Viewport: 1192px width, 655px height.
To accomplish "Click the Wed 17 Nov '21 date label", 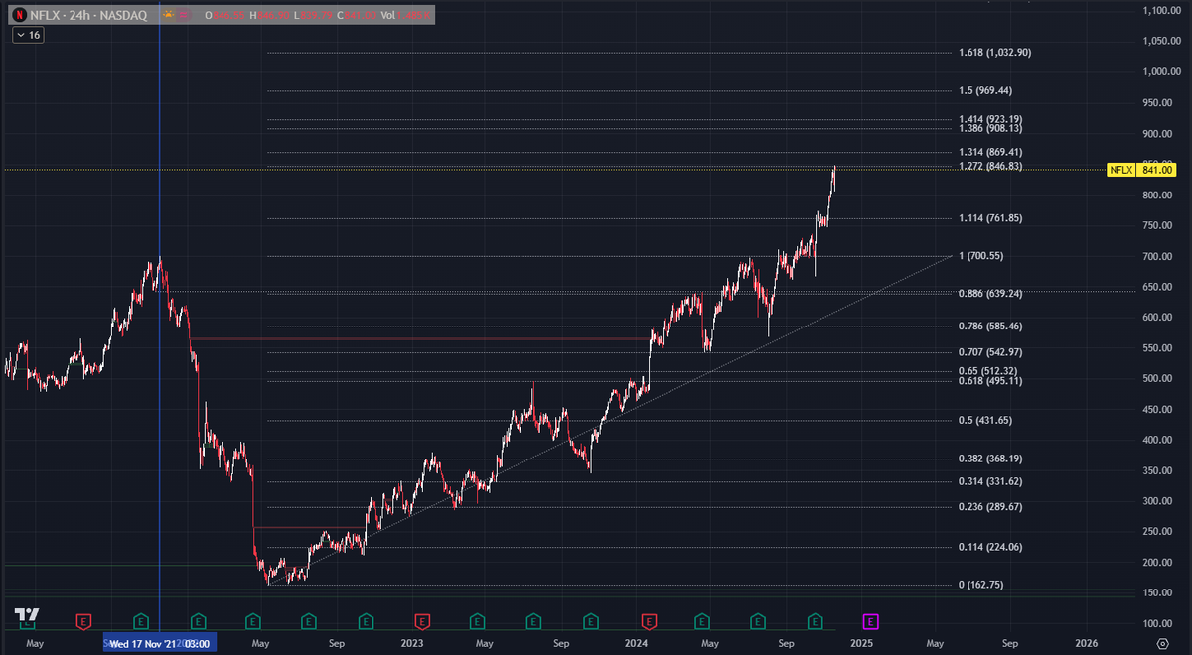I will [x=159, y=644].
